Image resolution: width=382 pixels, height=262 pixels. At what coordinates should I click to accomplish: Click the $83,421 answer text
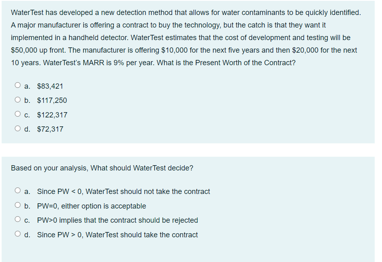click(x=50, y=86)
